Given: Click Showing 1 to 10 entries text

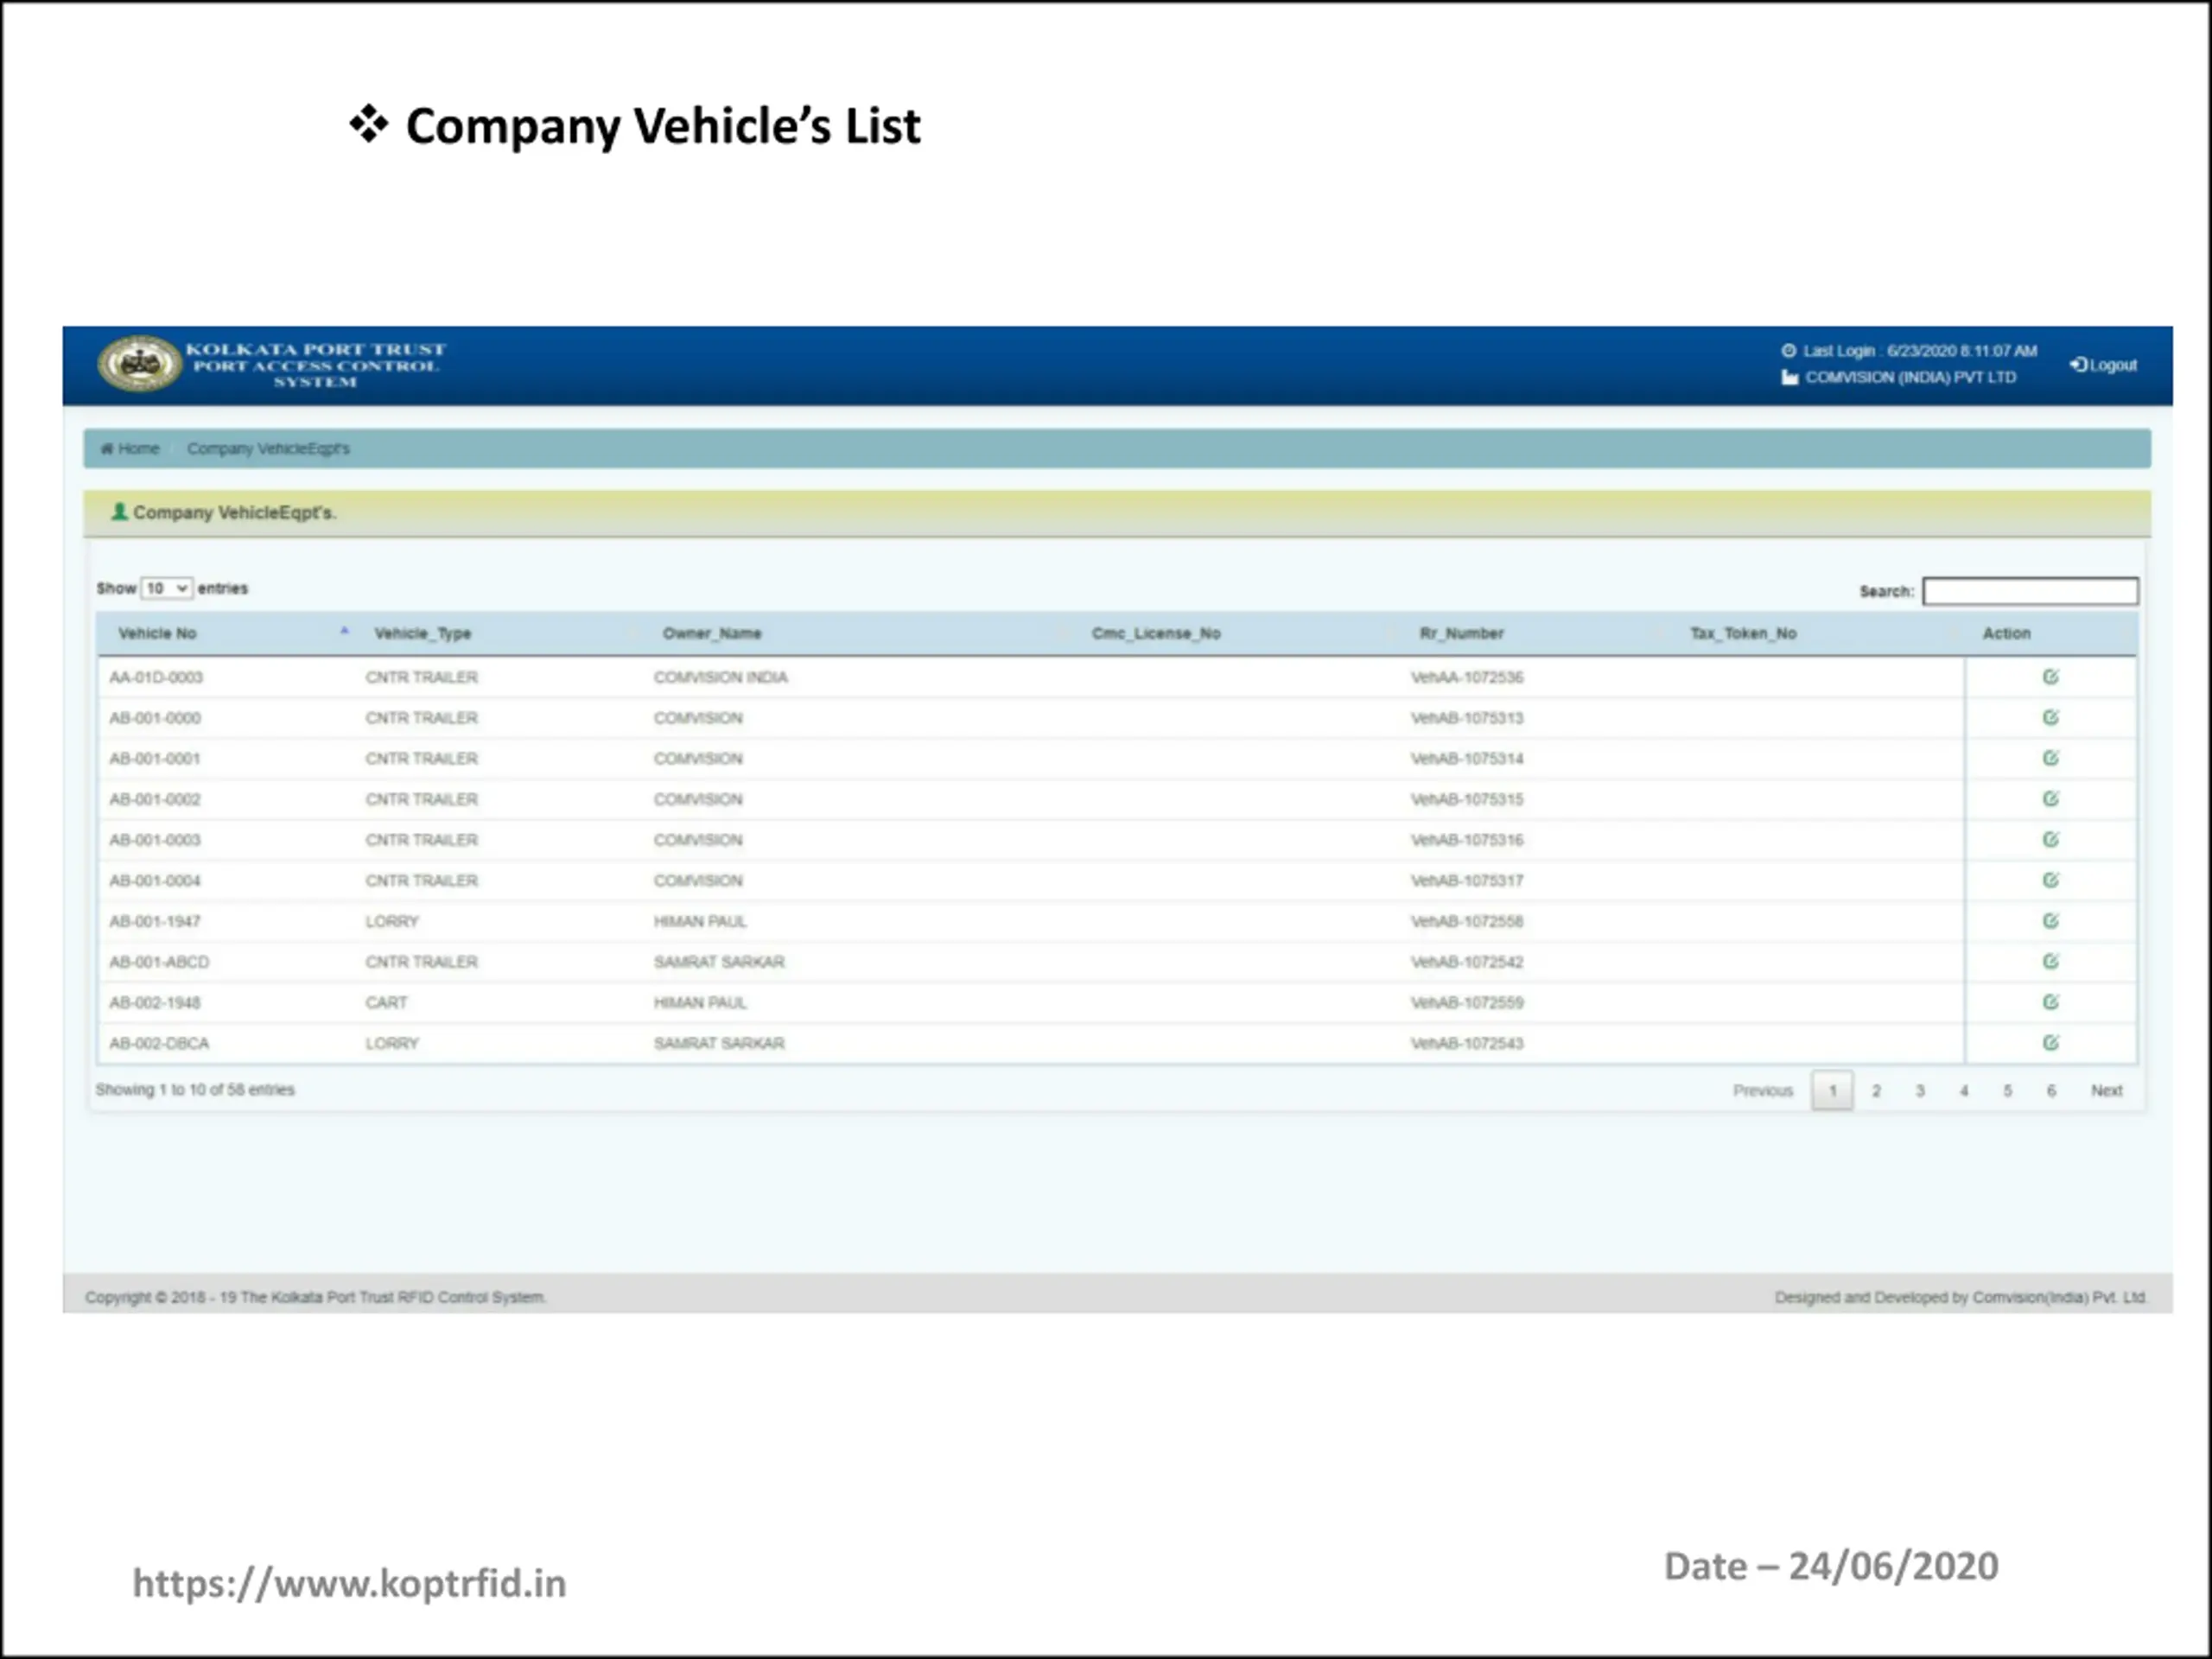Looking at the screenshot, I should tap(195, 1089).
